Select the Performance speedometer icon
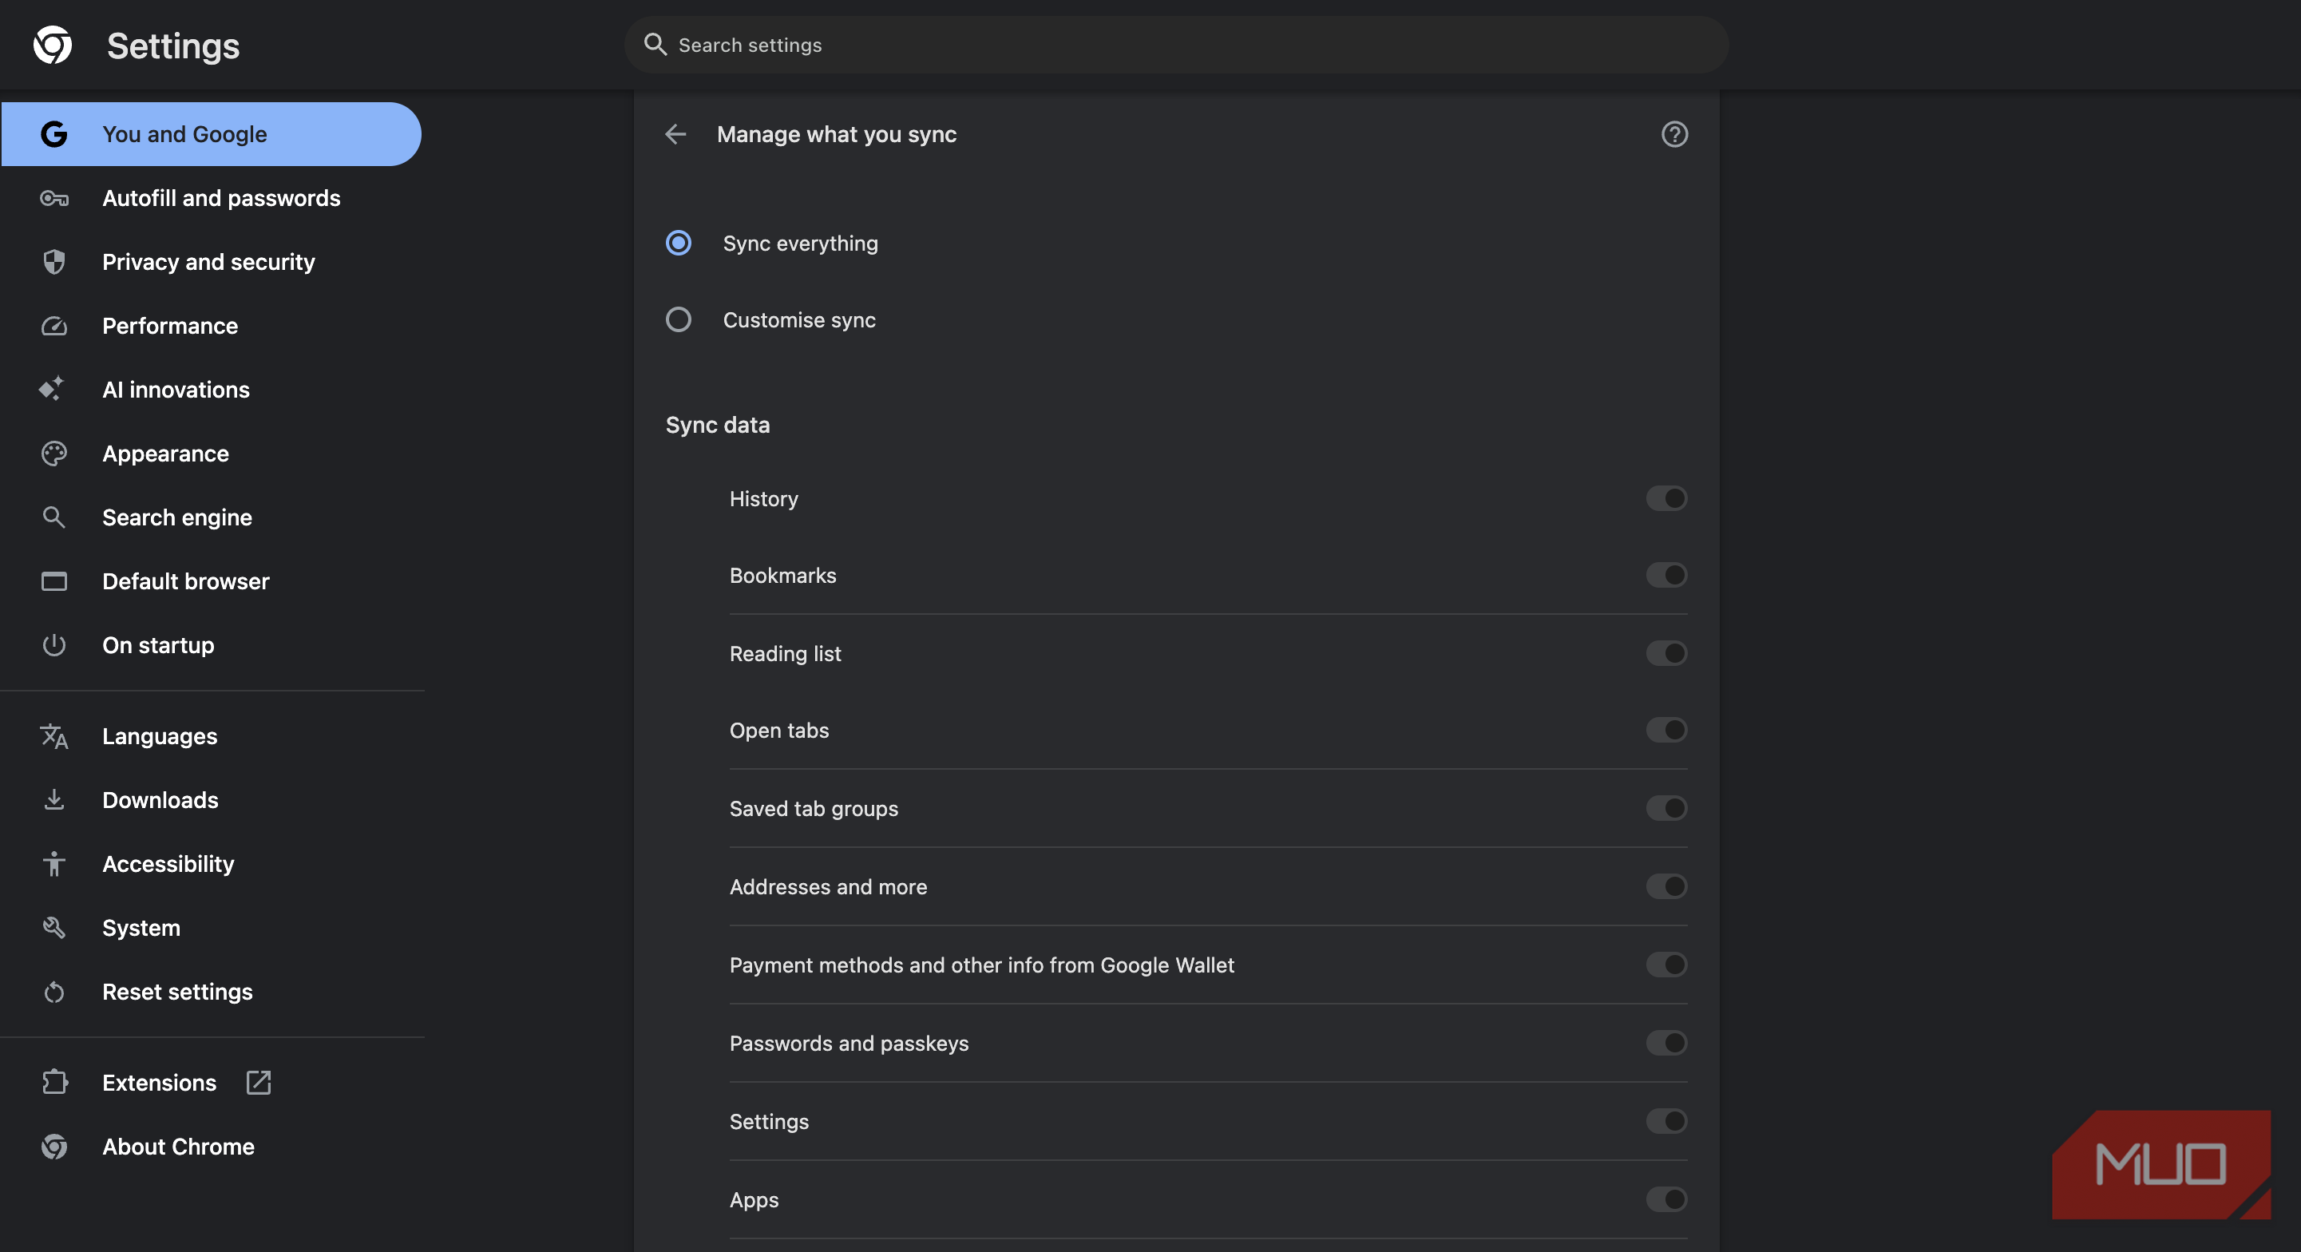Image resolution: width=2301 pixels, height=1252 pixels. click(x=53, y=326)
